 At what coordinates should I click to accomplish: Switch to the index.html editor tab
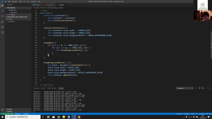tap(49, 5)
